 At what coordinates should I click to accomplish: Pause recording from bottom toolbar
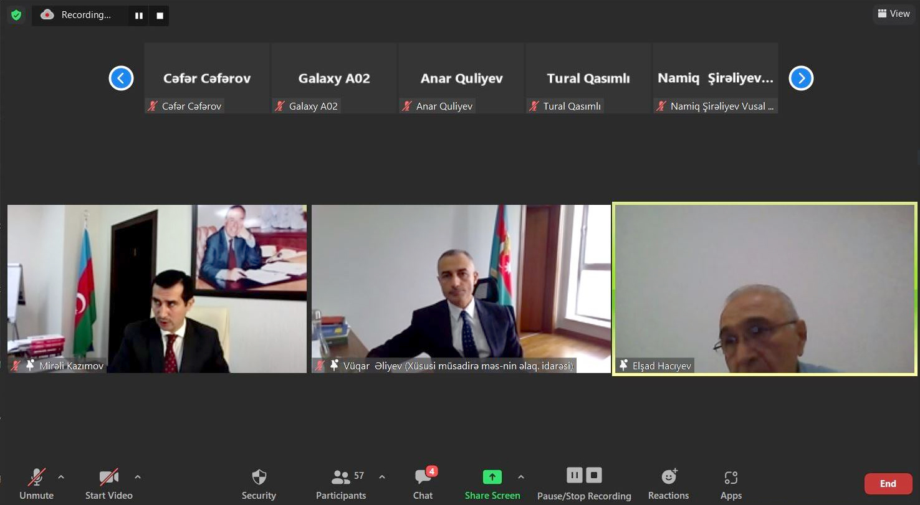(x=574, y=476)
